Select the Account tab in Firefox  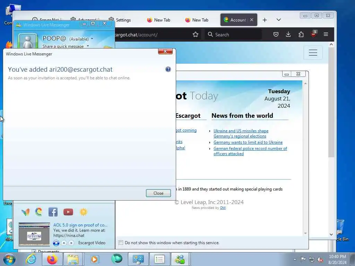click(235, 20)
